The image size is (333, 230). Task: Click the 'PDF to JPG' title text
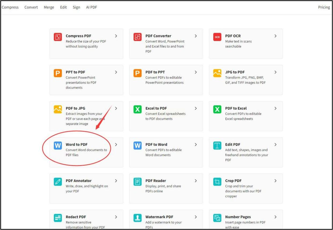pyautogui.click(x=75, y=108)
